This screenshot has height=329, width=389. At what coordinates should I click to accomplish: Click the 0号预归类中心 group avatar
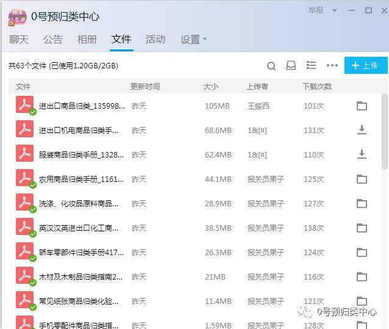point(17,16)
